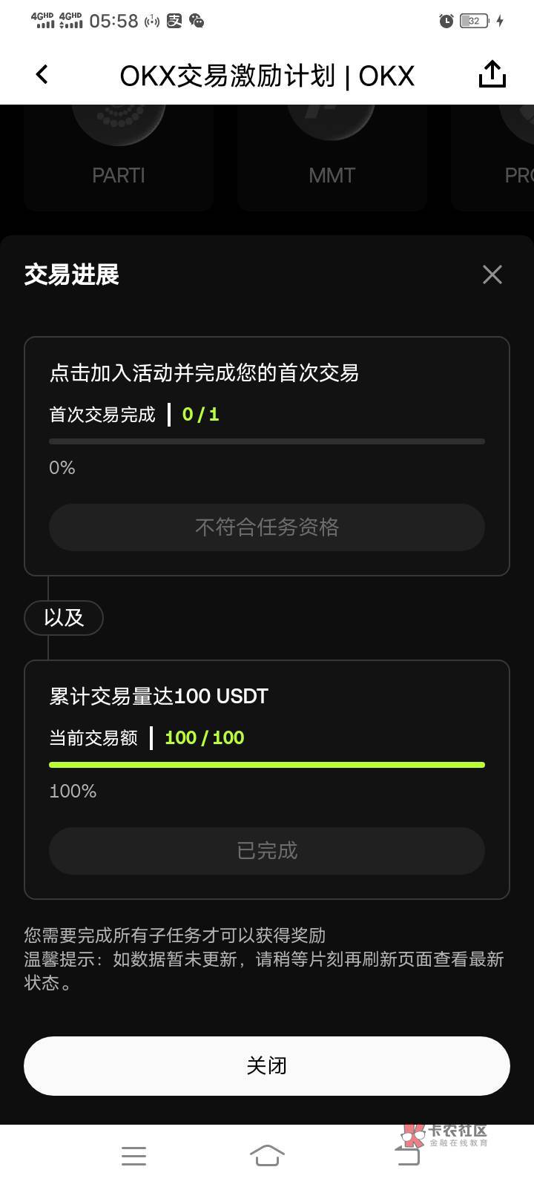Tap the WeChat notification icon
The height and width of the screenshot is (1187, 534).
pyautogui.click(x=197, y=21)
